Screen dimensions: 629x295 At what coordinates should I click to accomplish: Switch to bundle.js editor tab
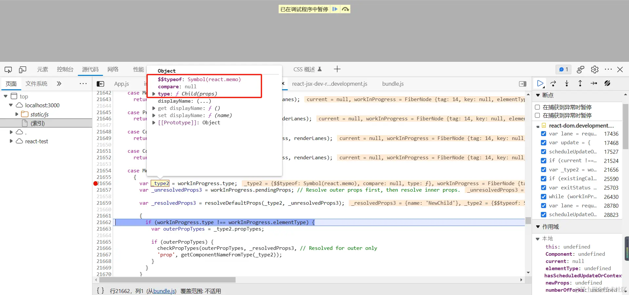[393, 84]
